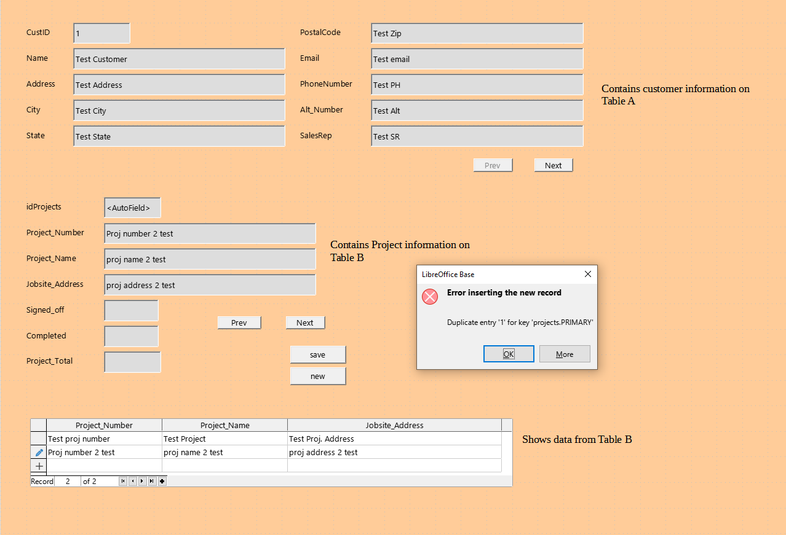Click More in the error dialog
The height and width of the screenshot is (535, 786).
pos(564,353)
